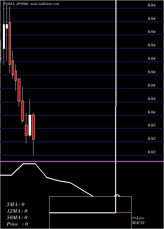This screenshot has width=164, height=229.
Task: Select the 12MA : 0 readout
Action: pos(17,211)
